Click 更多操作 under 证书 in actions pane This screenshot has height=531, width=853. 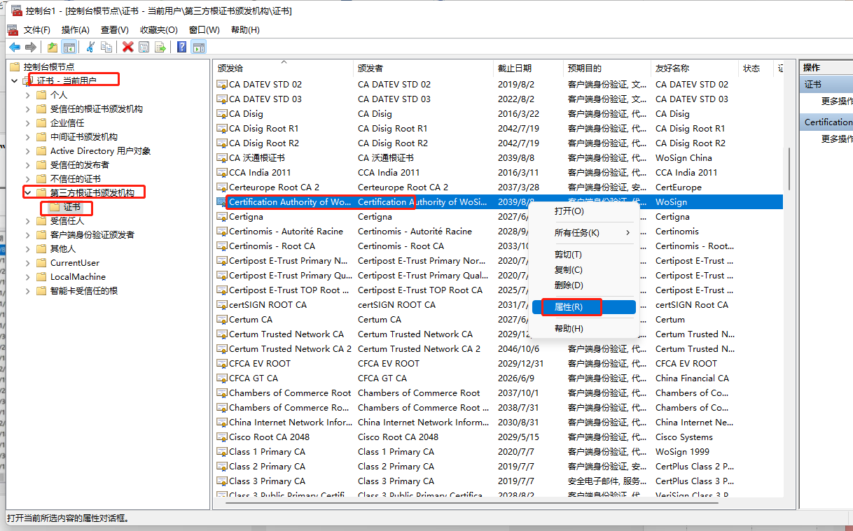(x=837, y=101)
